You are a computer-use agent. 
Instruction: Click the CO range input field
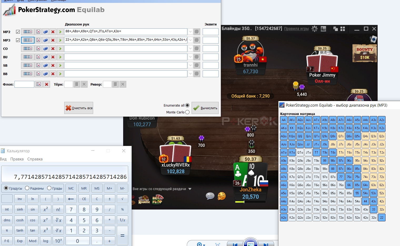[x=126, y=49]
